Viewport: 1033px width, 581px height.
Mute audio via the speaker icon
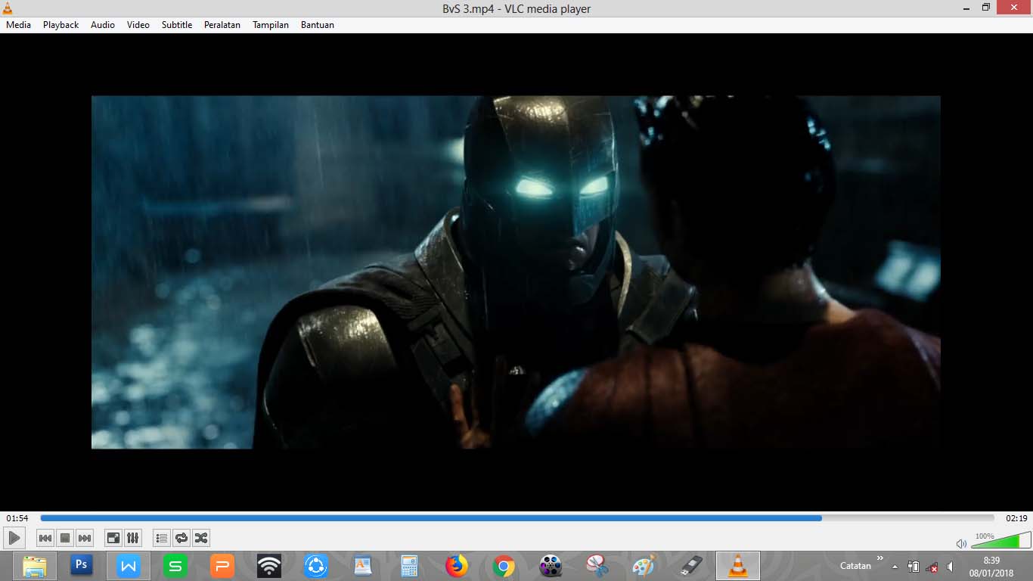962,543
